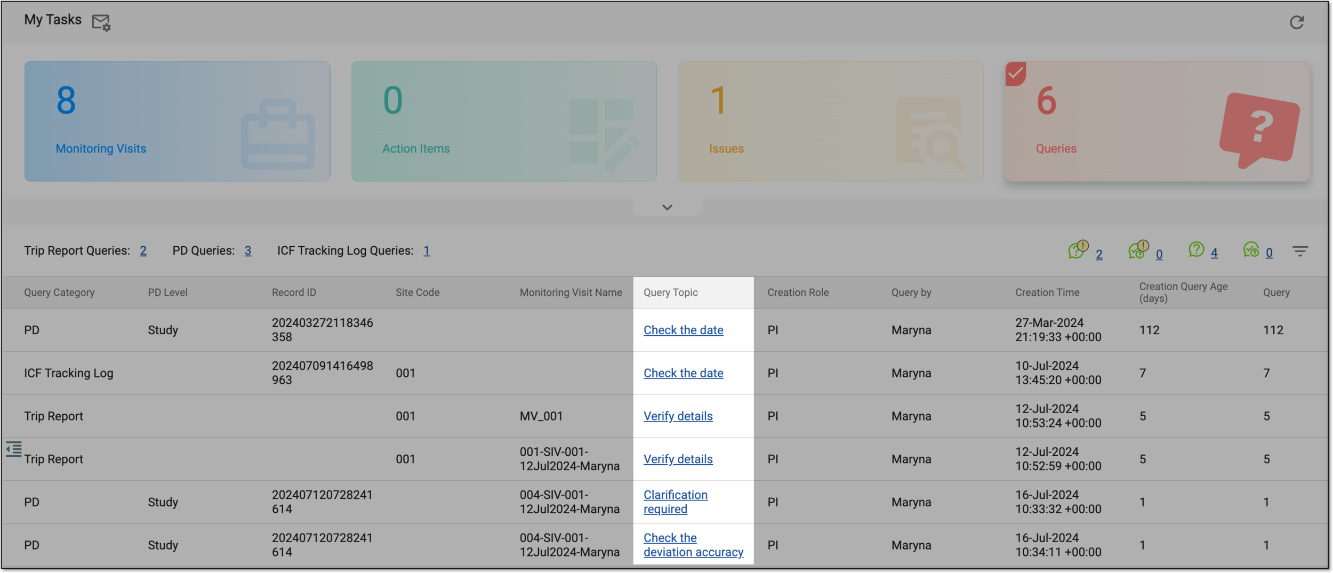Sort by Query by column header
Image resolution: width=1333 pixels, height=573 pixels.
pyautogui.click(x=911, y=293)
